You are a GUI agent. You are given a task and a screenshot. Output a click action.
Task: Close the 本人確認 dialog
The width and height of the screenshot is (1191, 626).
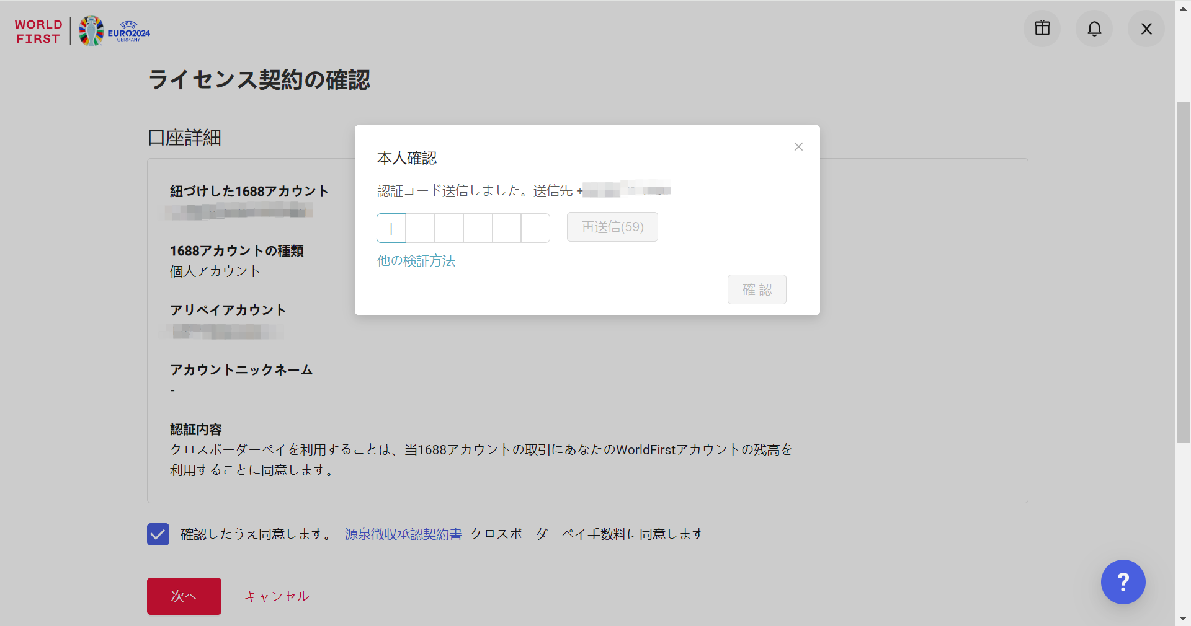click(798, 147)
